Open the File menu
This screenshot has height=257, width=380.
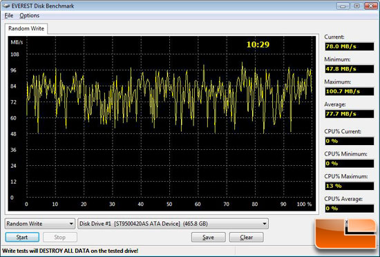[9, 15]
